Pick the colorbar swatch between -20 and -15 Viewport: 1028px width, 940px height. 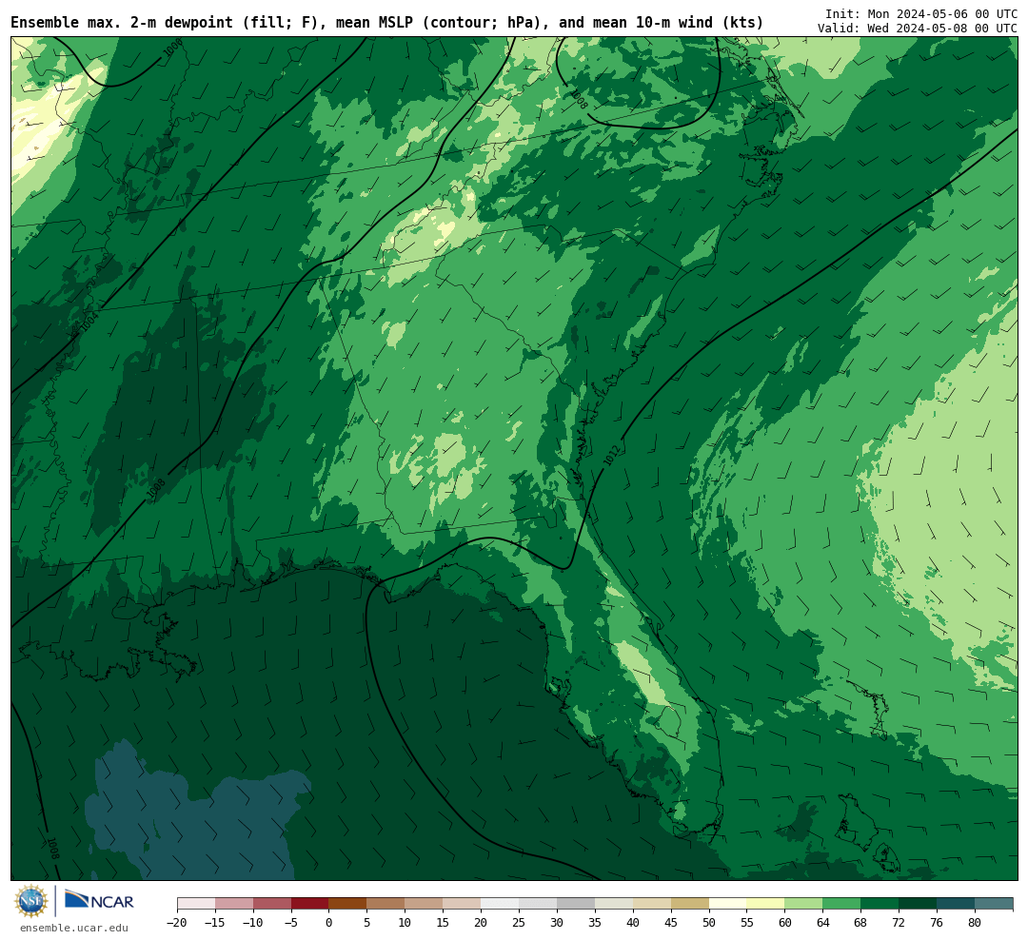[x=196, y=904]
